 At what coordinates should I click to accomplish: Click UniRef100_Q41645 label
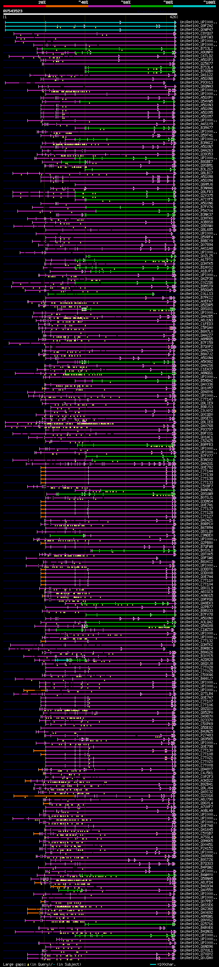[196, 829]
